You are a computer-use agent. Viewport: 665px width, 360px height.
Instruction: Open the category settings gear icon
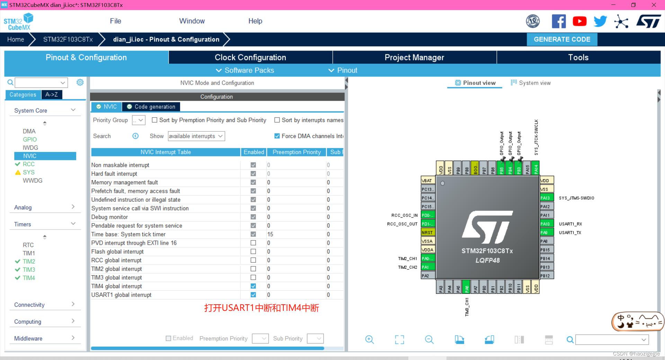[x=80, y=82]
